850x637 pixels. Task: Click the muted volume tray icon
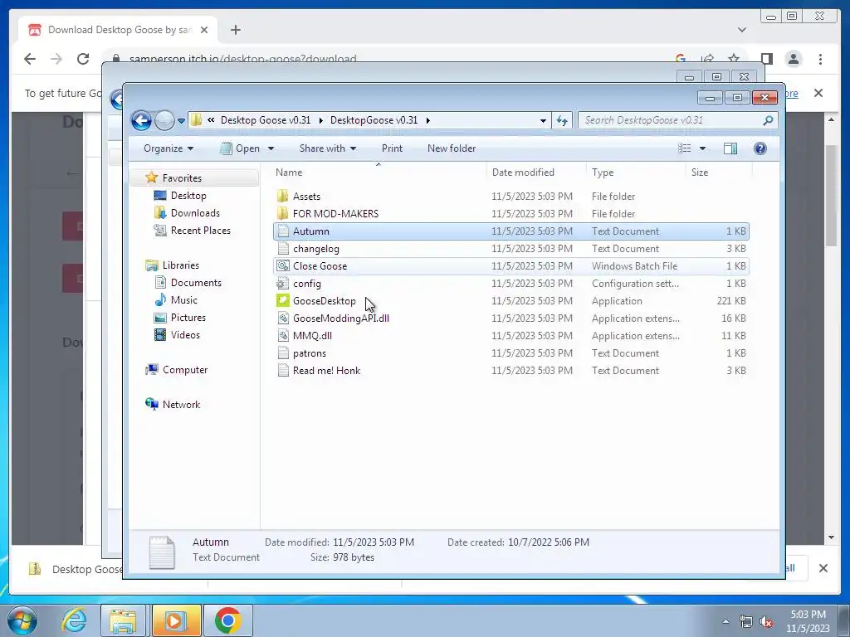766,622
